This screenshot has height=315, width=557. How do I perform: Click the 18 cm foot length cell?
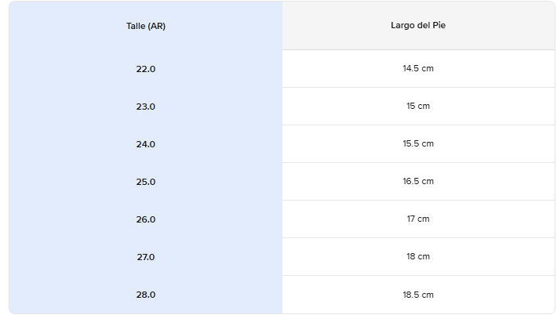click(418, 256)
